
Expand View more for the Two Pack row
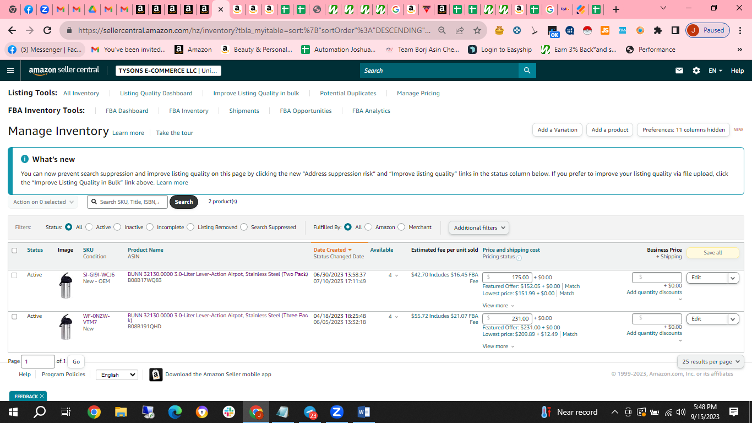tap(498, 306)
